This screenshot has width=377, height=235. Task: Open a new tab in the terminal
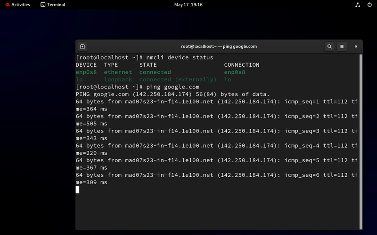tap(82, 47)
